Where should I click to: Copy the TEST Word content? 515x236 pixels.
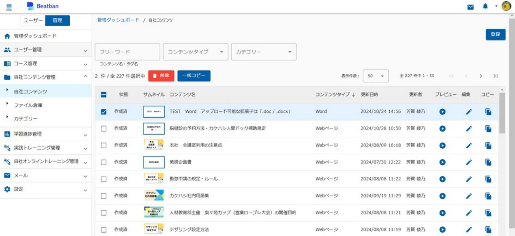tap(488, 112)
